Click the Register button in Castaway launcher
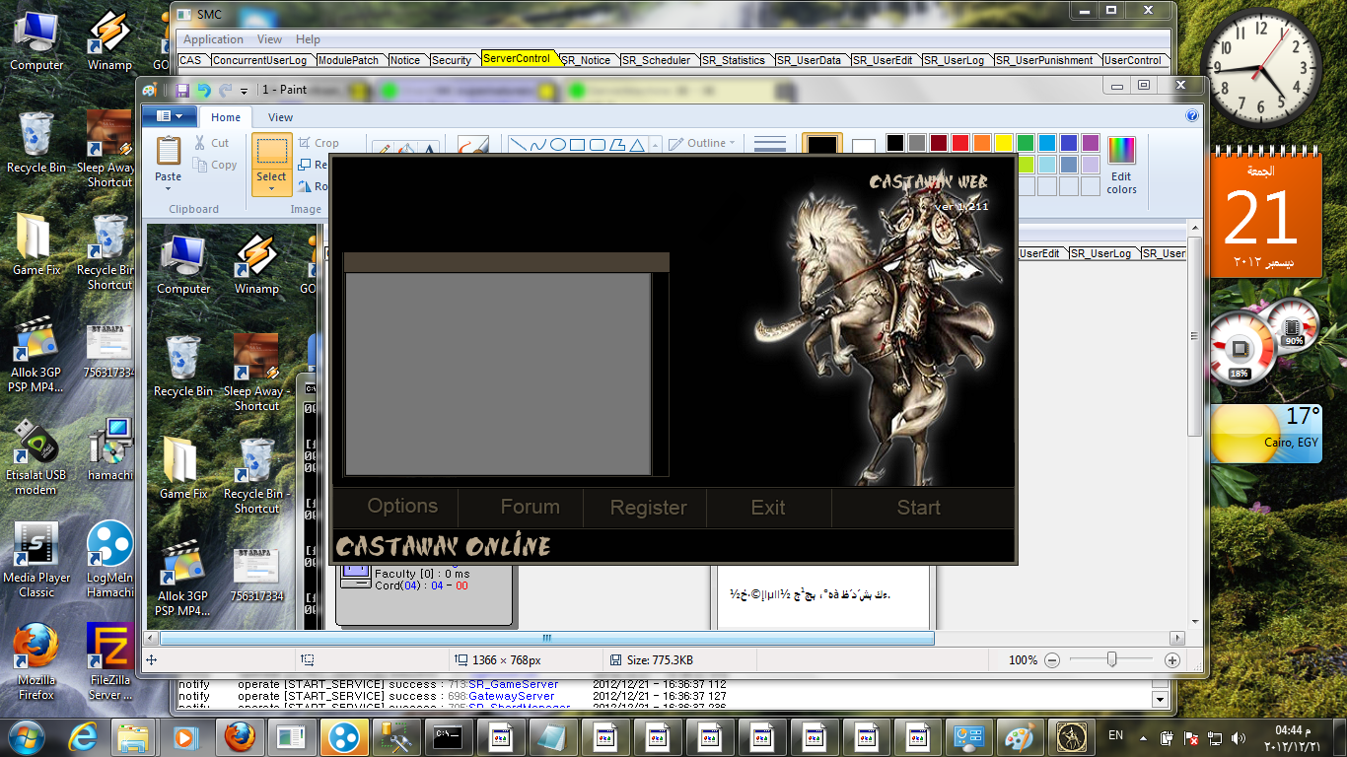The height and width of the screenshot is (757, 1347). (x=648, y=509)
